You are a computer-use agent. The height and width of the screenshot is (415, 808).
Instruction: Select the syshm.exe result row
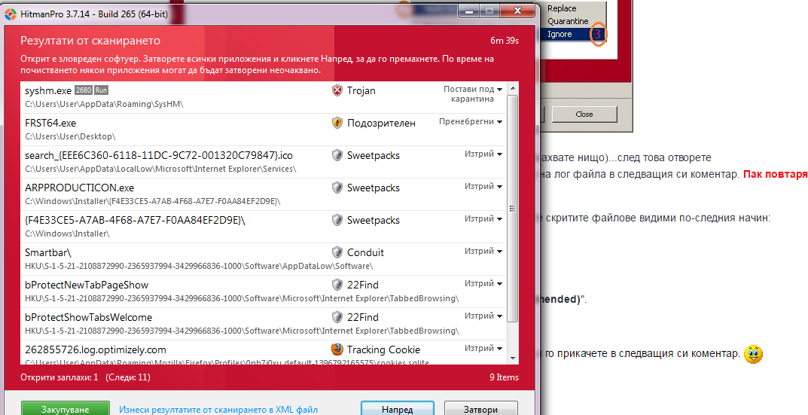[x=264, y=97]
